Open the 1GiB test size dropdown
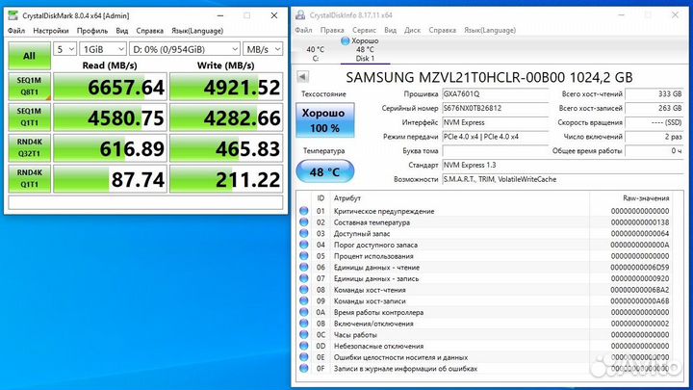The image size is (693, 390). 103,49
